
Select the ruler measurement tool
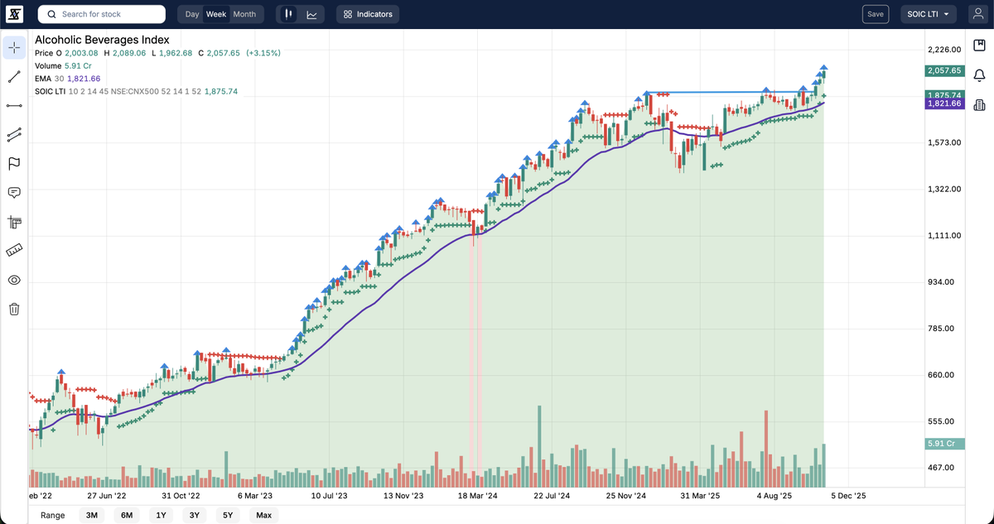pos(14,250)
